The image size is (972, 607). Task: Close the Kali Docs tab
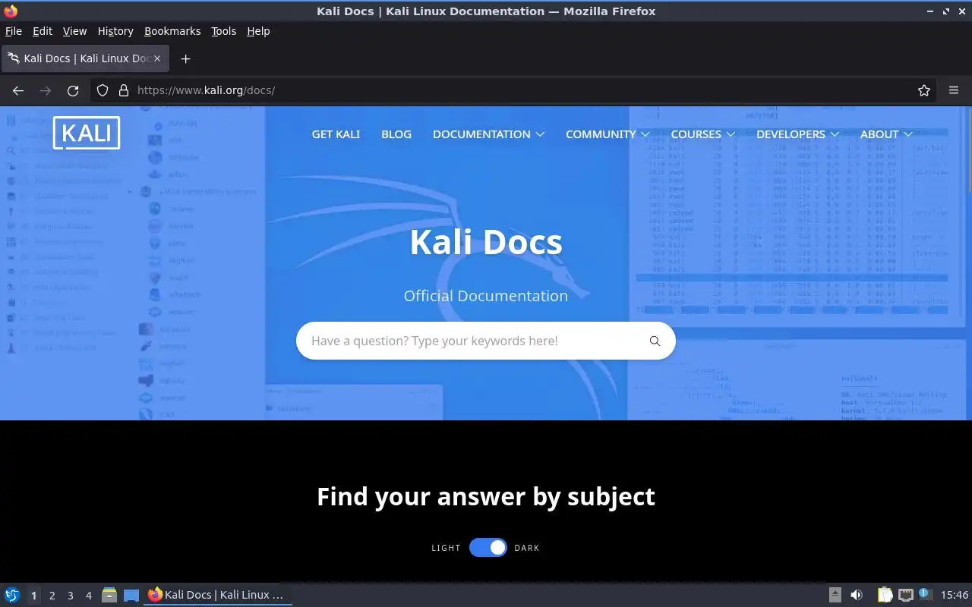157,58
